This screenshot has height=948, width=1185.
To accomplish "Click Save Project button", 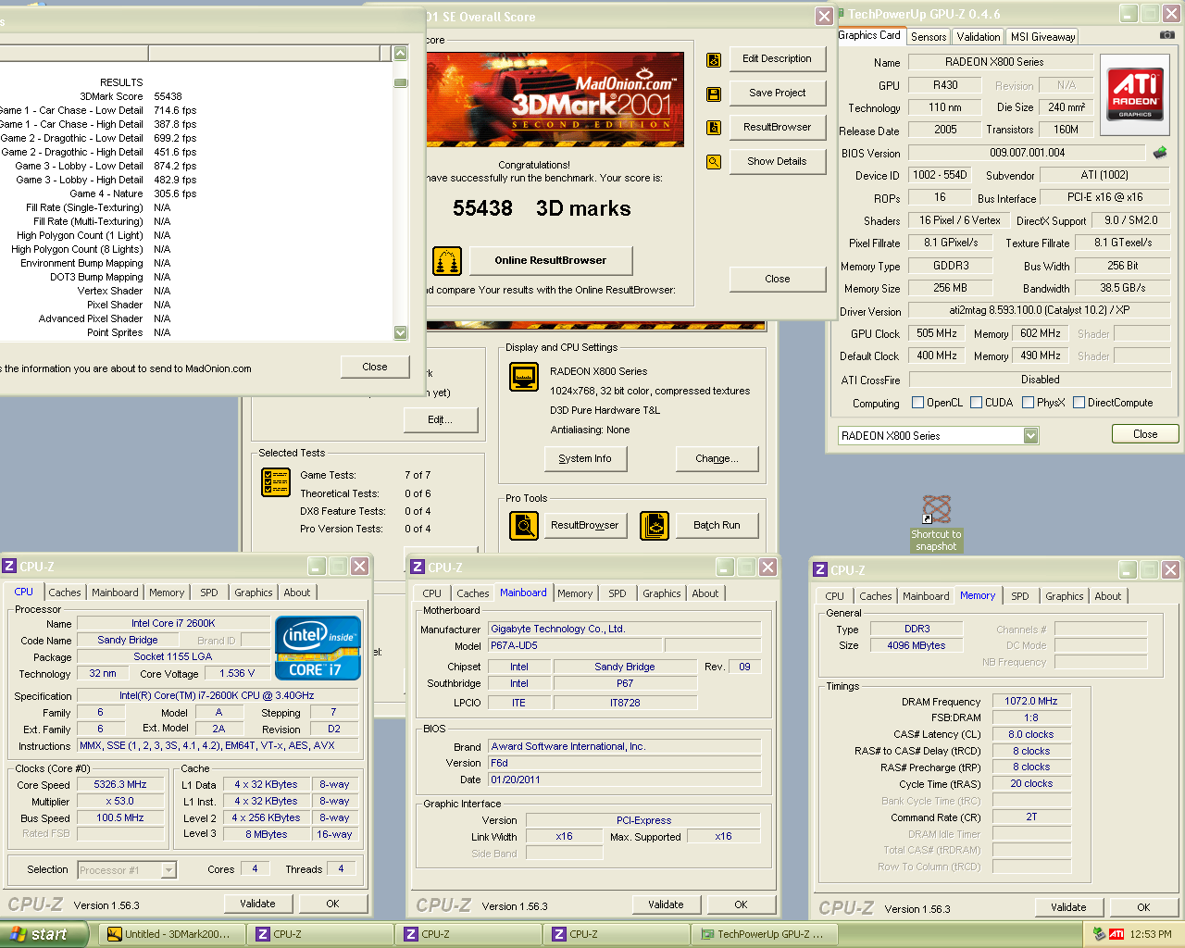I will coord(778,93).
